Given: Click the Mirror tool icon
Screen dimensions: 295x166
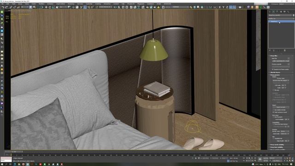Looking at the screenshot, I should 115,7.
